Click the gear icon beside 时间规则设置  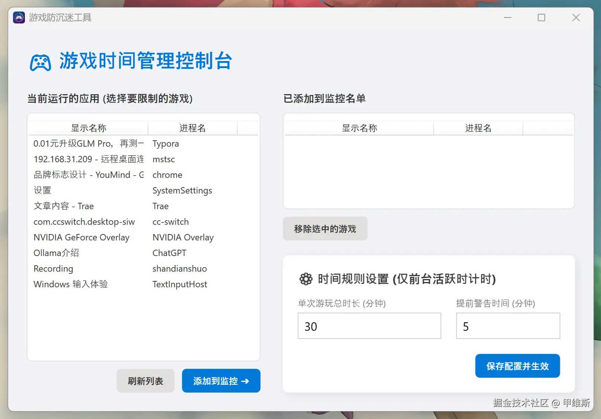click(x=306, y=279)
